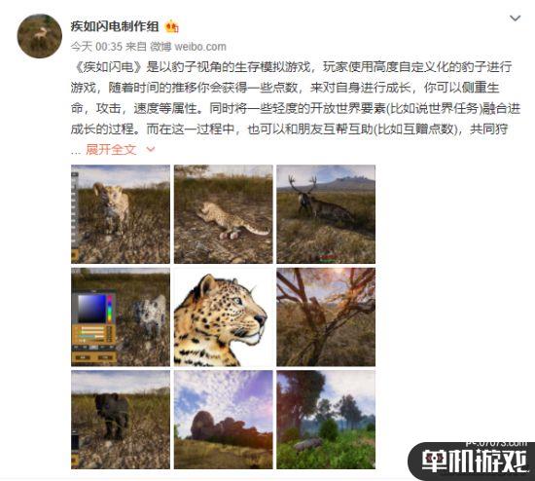
Task: Open the 疾如闪电制作组 username link
Action: coord(115,26)
